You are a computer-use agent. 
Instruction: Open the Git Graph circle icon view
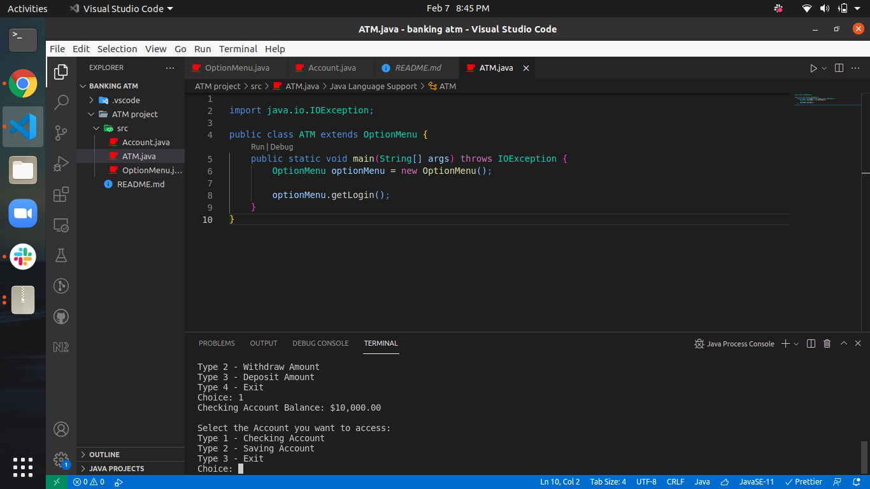click(x=61, y=286)
